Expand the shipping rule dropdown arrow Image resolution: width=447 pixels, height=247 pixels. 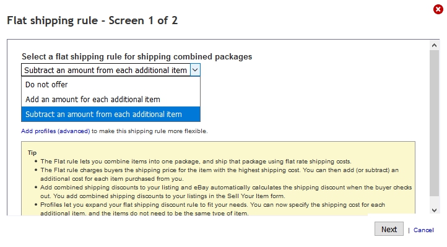(195, 70)
